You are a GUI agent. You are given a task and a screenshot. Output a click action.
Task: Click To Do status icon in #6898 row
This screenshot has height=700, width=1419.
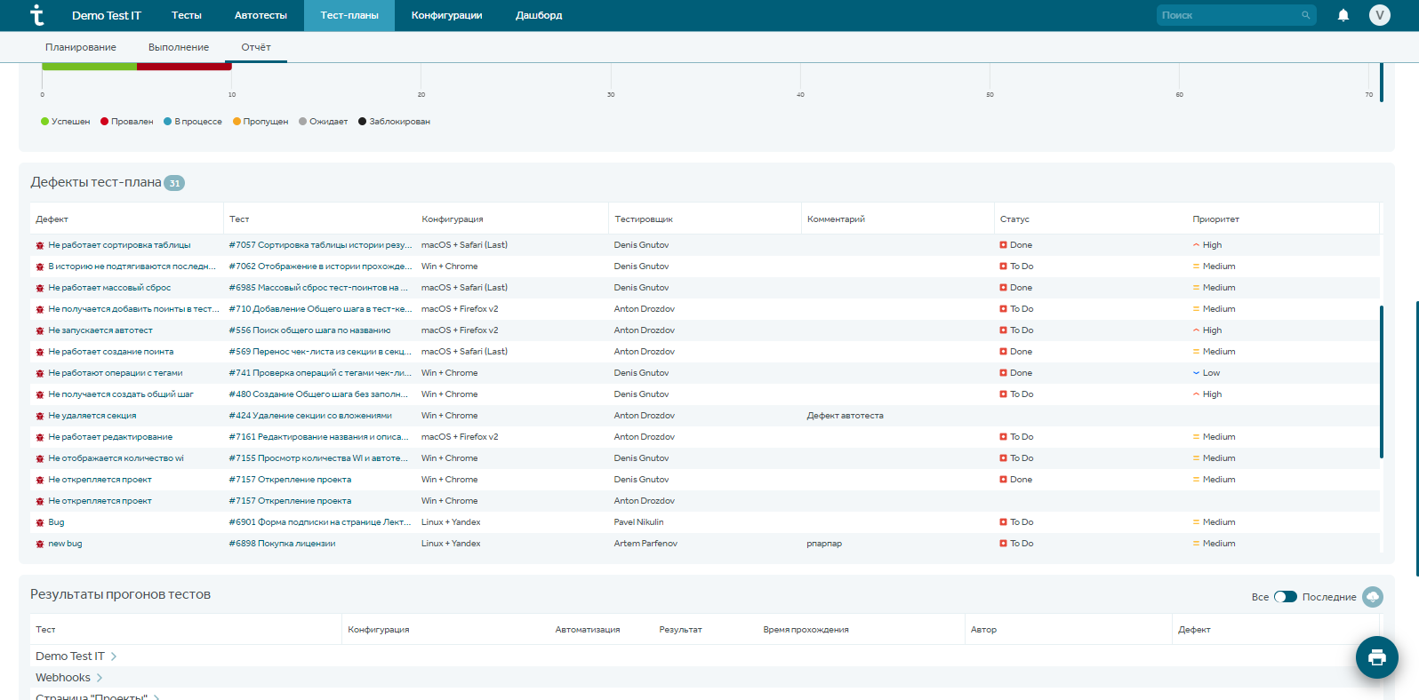pyautogui.click(x=1003, y=544)
